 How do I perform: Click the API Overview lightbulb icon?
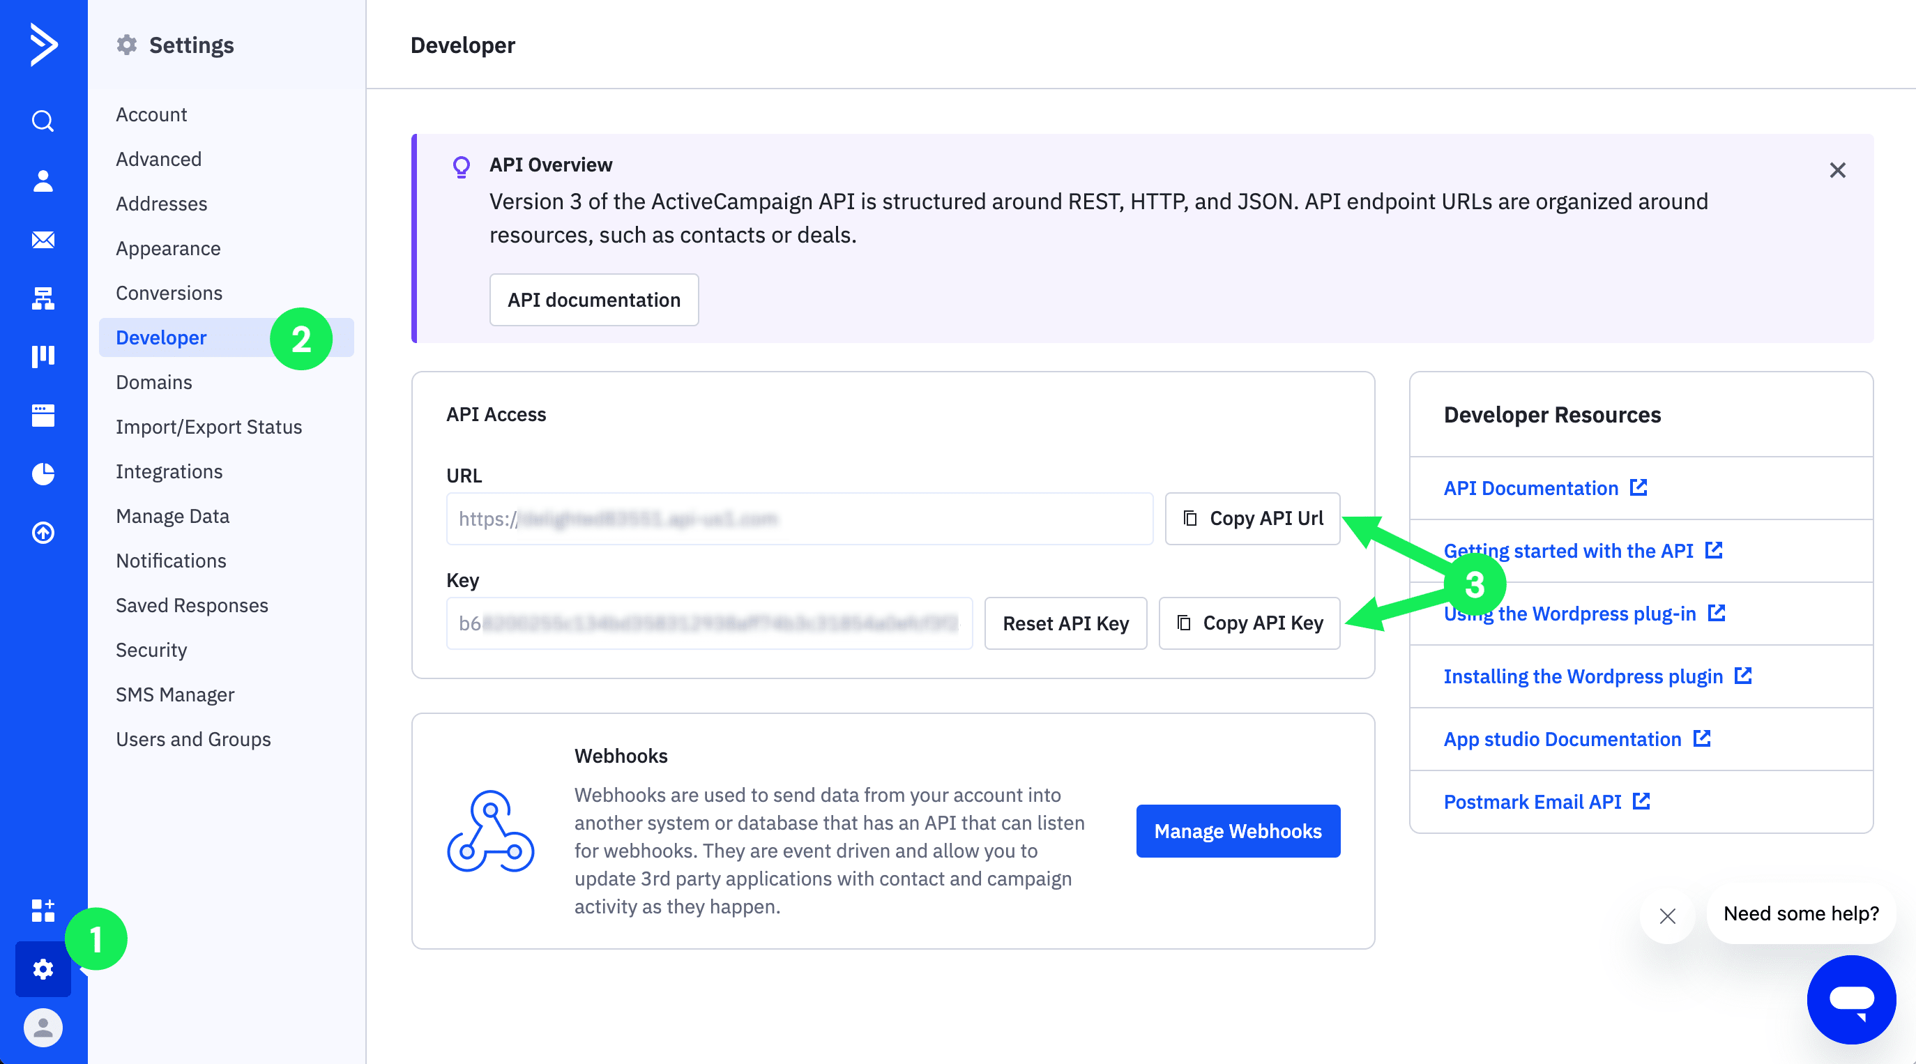461,167
